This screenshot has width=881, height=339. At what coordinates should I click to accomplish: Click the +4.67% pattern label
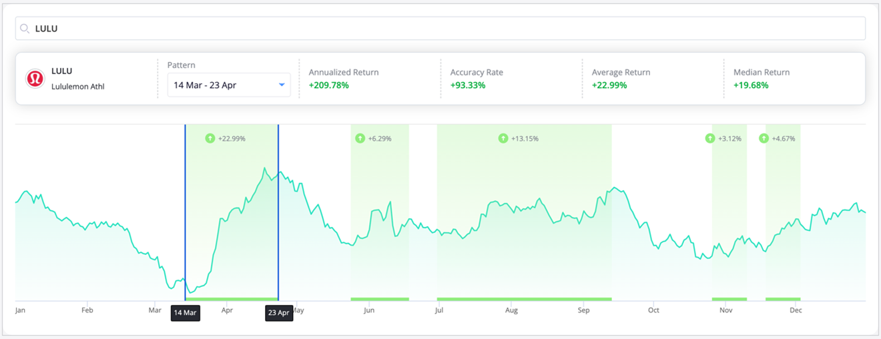click(x=784, y=139)
